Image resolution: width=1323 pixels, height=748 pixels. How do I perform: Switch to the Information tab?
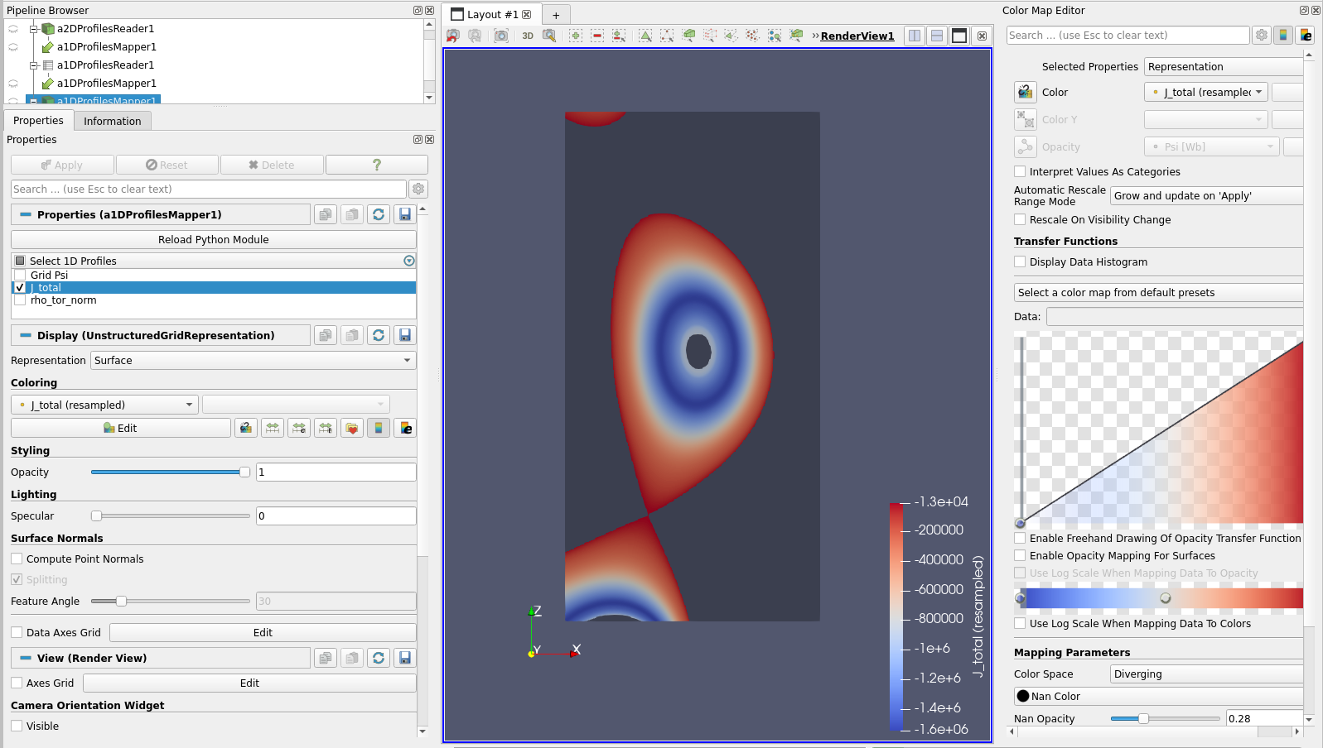coord(113,121)
